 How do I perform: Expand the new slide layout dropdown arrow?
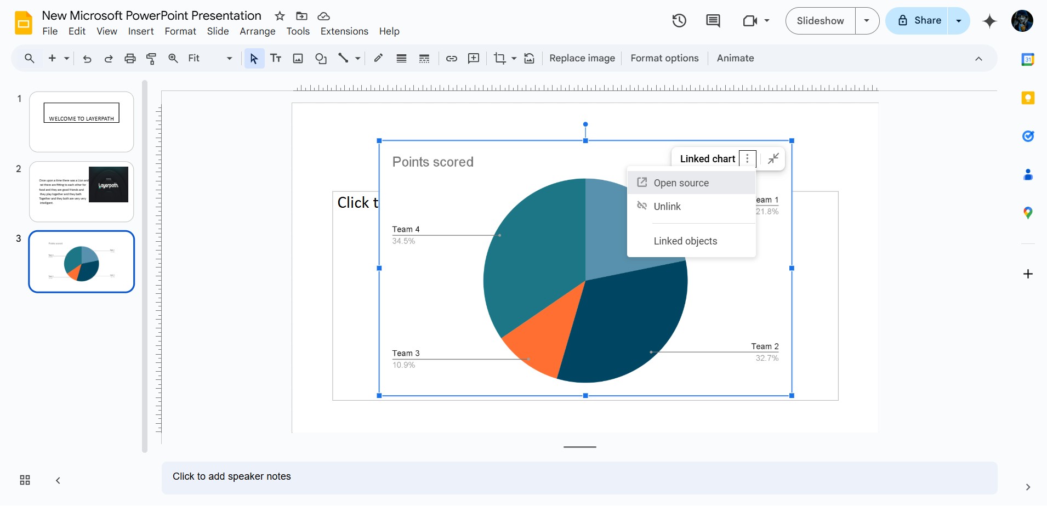click(x=66, y=58)
